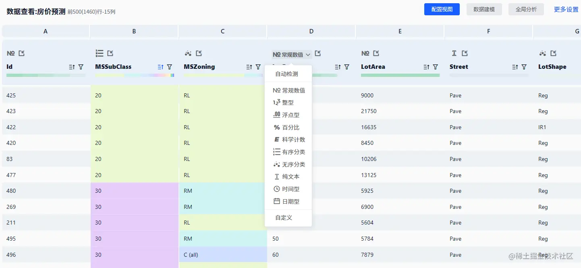Click the distribution bar under the Id header
This screenshot has width=581, height=268.
[46, 75]
